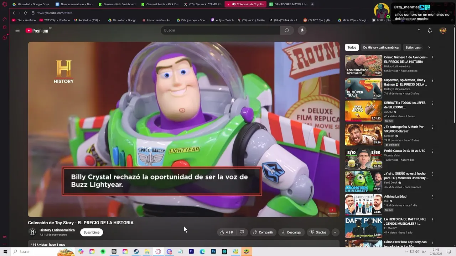Open DERROTÉ a TODOS los JEFES thumbnail
Screen dimensions: 456x256
coord(363,111)
